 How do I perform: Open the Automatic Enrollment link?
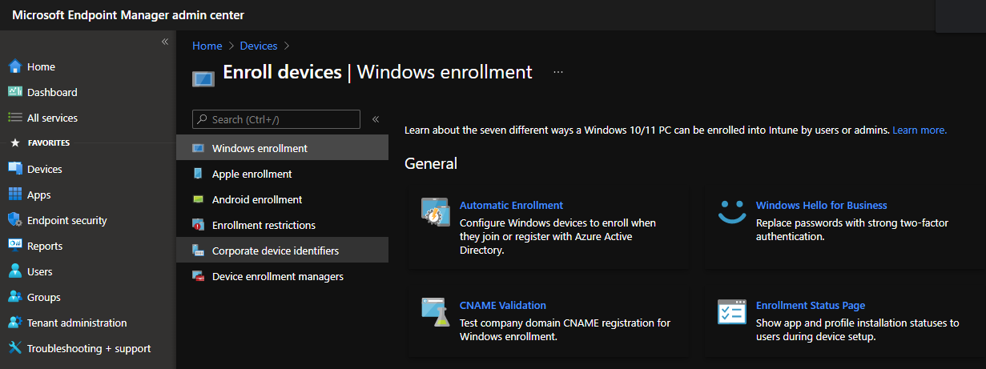[x=511, y=205]
